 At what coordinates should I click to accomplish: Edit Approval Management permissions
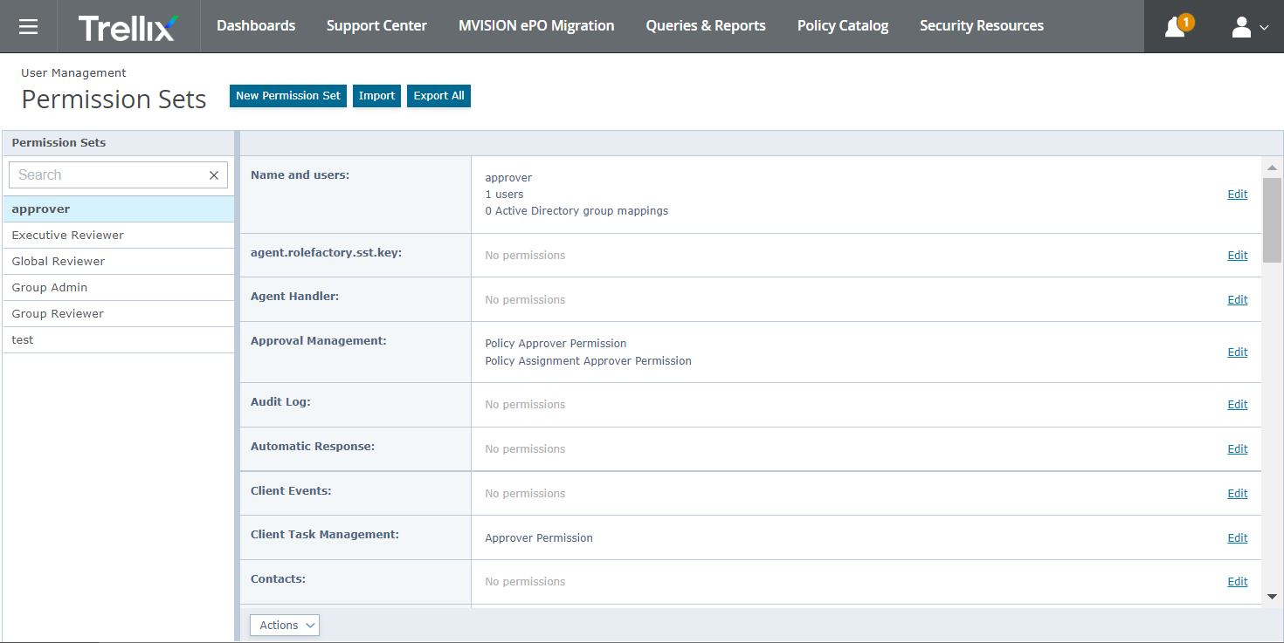tap(1237, 352)
